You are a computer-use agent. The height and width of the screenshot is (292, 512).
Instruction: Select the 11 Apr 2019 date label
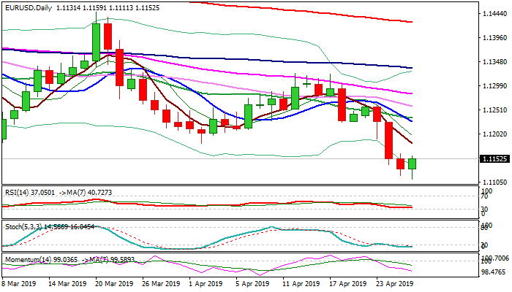[300, 282]
